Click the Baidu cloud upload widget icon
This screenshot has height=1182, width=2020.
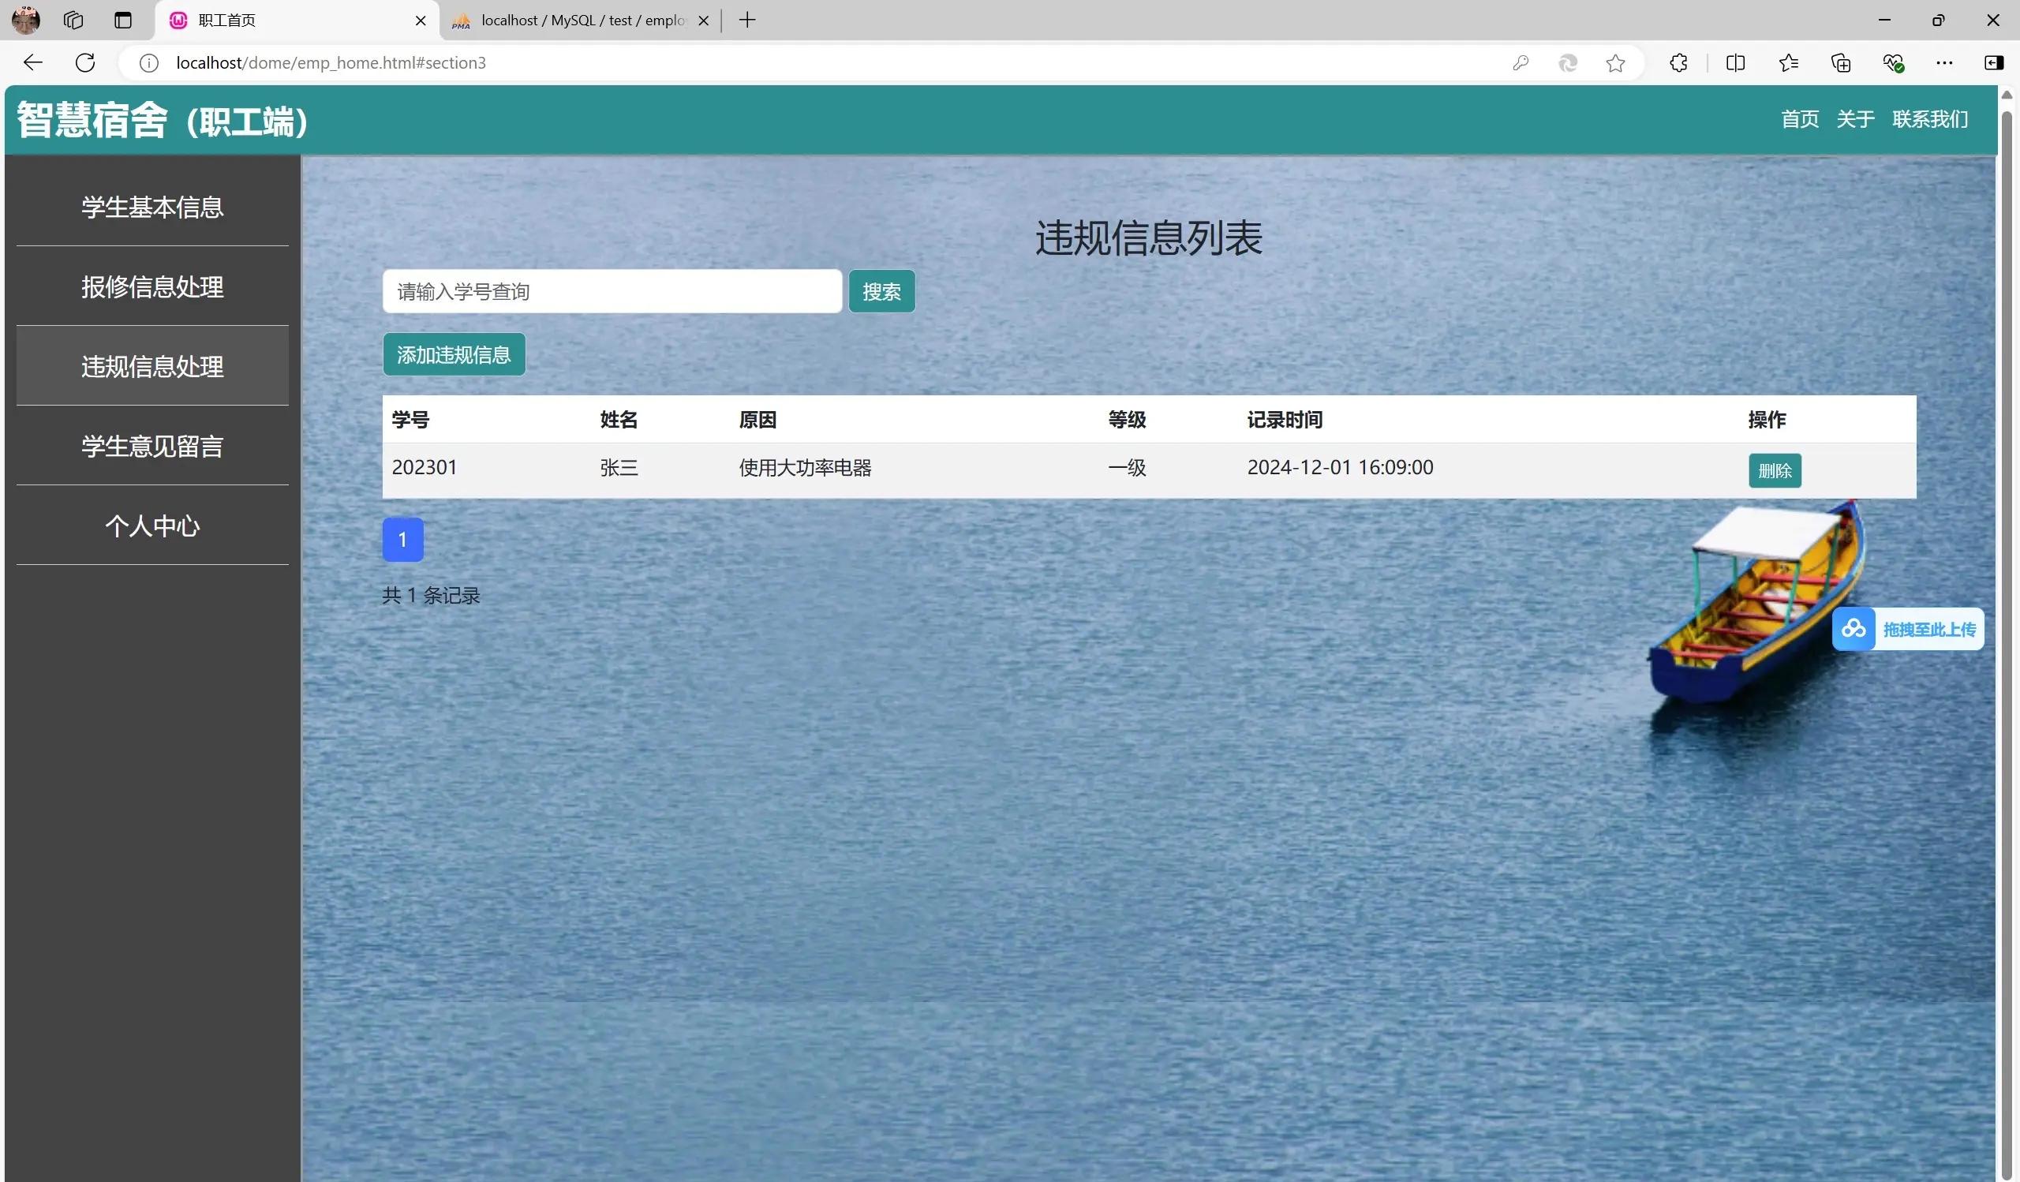pos(1853,629)
